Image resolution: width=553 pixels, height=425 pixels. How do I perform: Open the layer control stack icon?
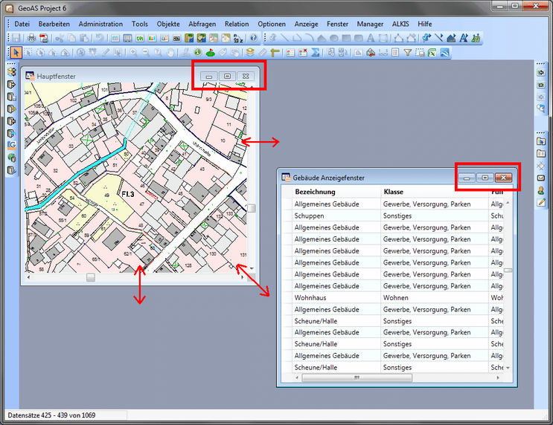coord(250,53)
